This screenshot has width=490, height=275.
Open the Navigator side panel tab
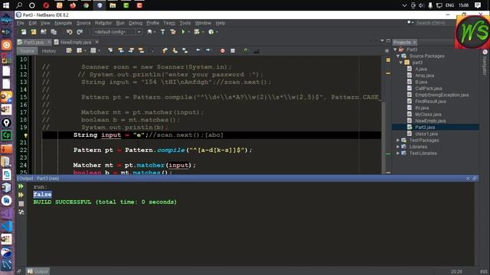[485, 63]
